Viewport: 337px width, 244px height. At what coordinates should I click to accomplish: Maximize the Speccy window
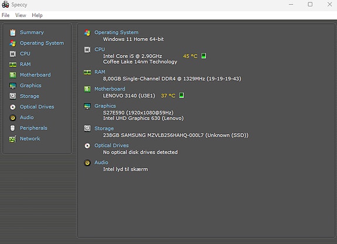[310, 4]
